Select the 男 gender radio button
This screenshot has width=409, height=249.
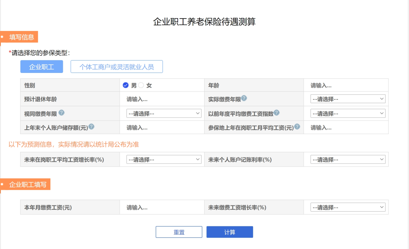coord(126,85)
